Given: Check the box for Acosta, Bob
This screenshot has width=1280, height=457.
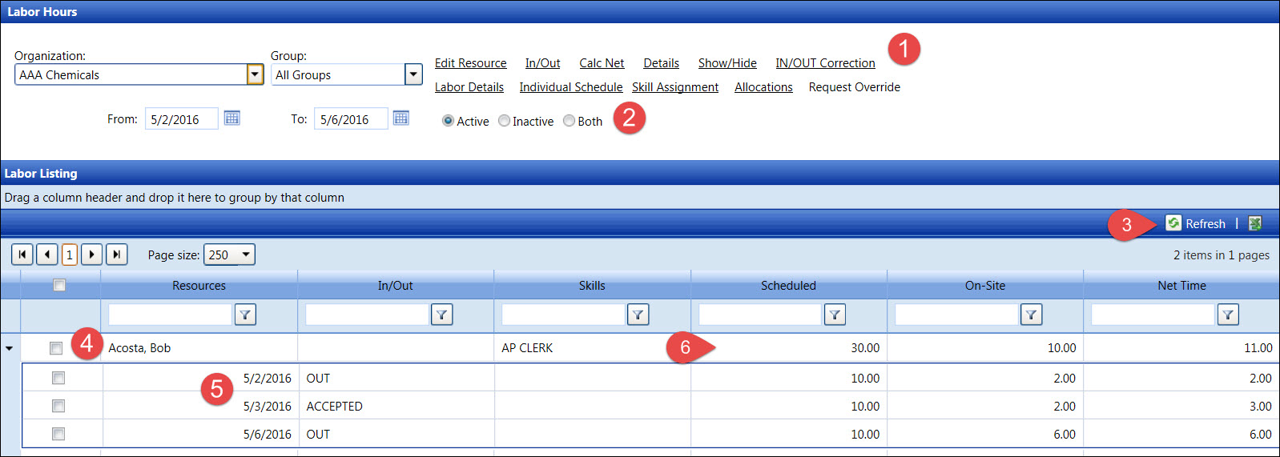Looking at the screenshot, I should tap(56, 348).
